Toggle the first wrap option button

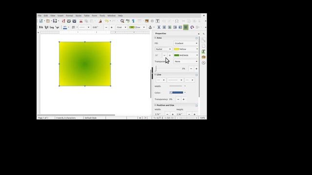(159, 27)
